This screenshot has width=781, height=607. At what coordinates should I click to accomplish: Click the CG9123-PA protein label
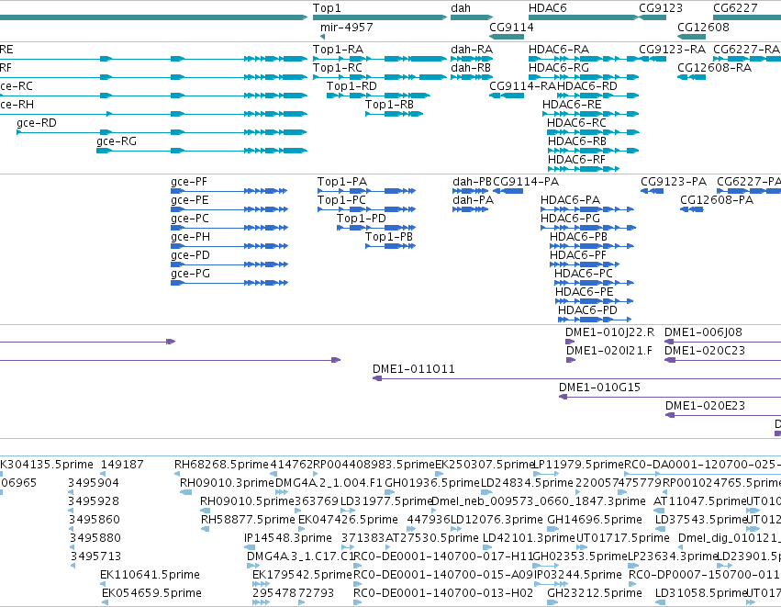(x=674, y=182)
